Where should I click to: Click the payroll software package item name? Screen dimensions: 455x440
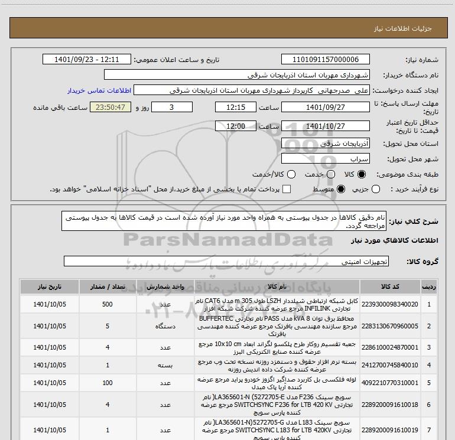pyautogui.click(x=277, y=366)
